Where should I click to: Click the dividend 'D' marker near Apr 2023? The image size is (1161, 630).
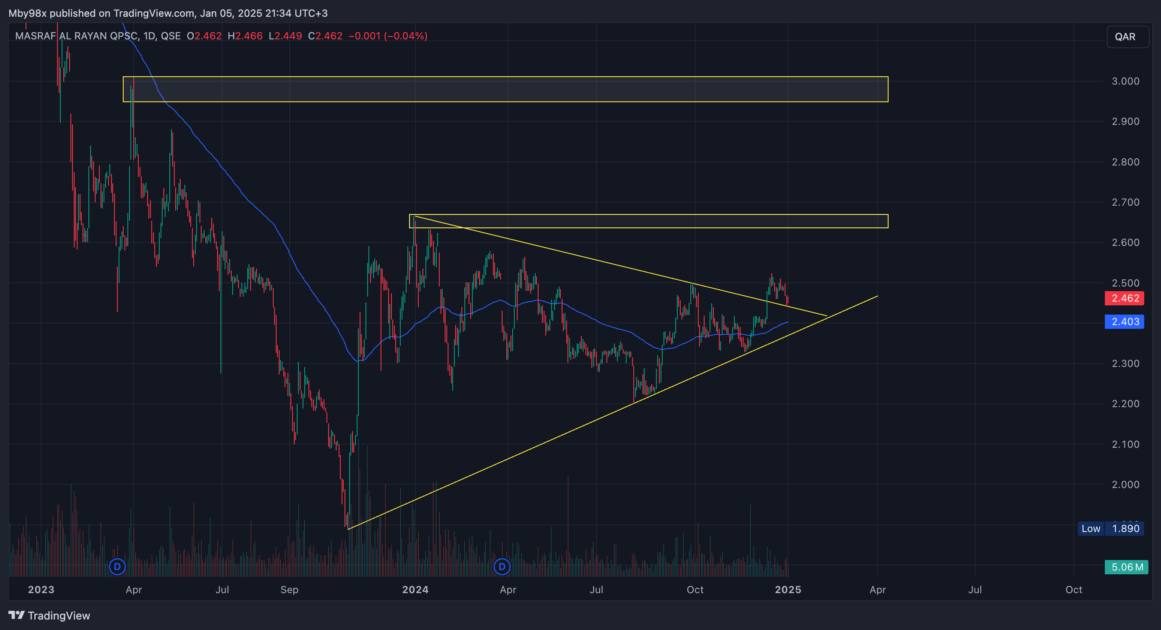tap(117, 566)
